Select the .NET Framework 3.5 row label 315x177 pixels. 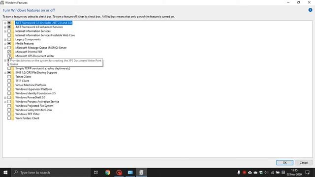coord(44,23)
